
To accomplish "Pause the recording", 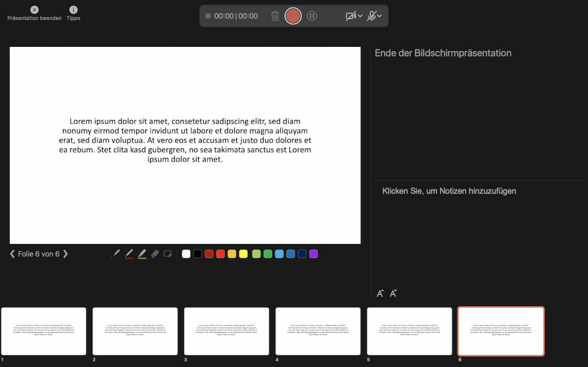I will tap(312, 15).
